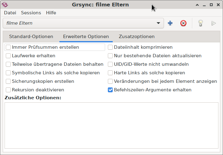
Task: Delete session using red X icon
Action: pos(183,23)
